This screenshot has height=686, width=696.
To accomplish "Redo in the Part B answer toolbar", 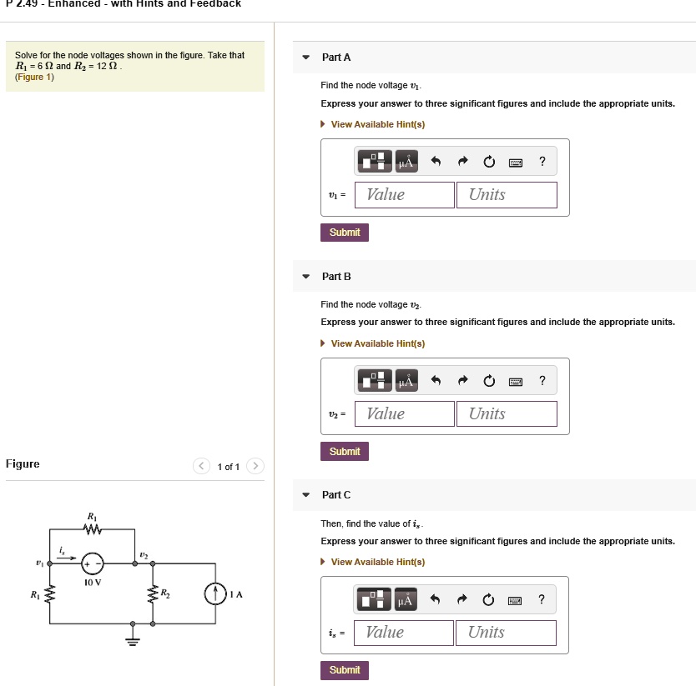I will 462,380.
